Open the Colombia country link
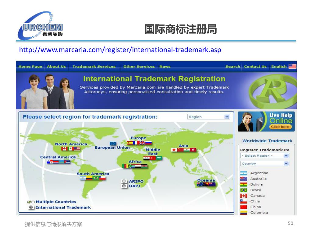This screenshot has width=312, height=234. point(259,213)
